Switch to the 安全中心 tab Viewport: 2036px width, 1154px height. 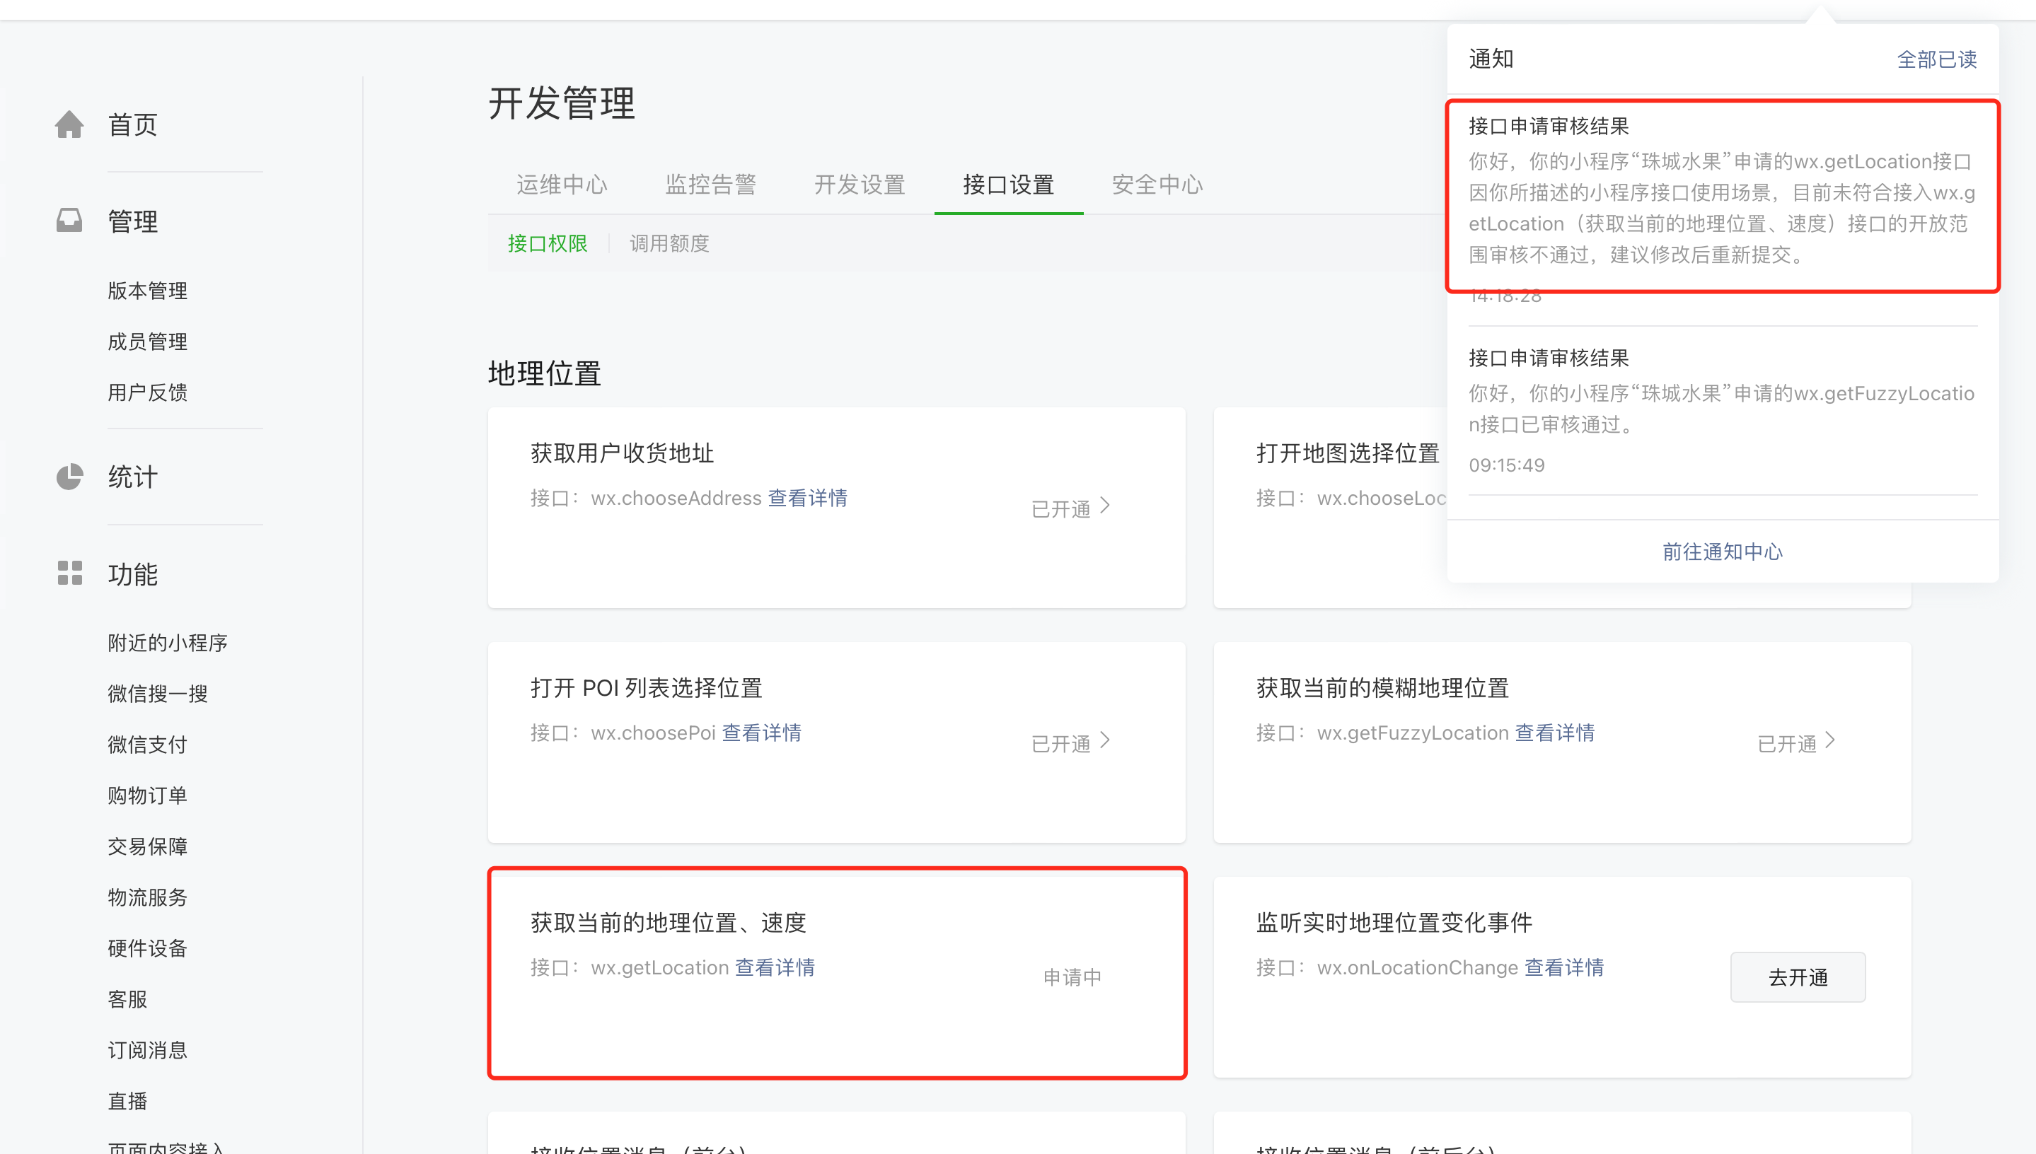(1157, 185)
